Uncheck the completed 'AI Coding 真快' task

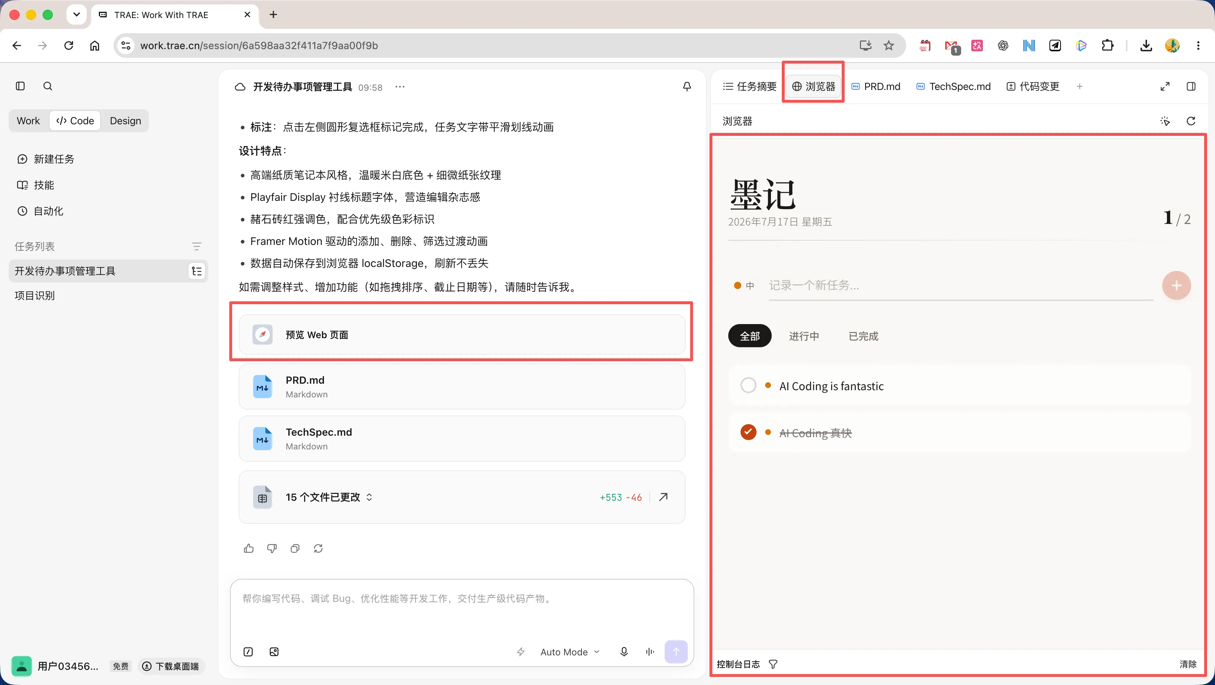pyautogui.click(x=748, y=432)
